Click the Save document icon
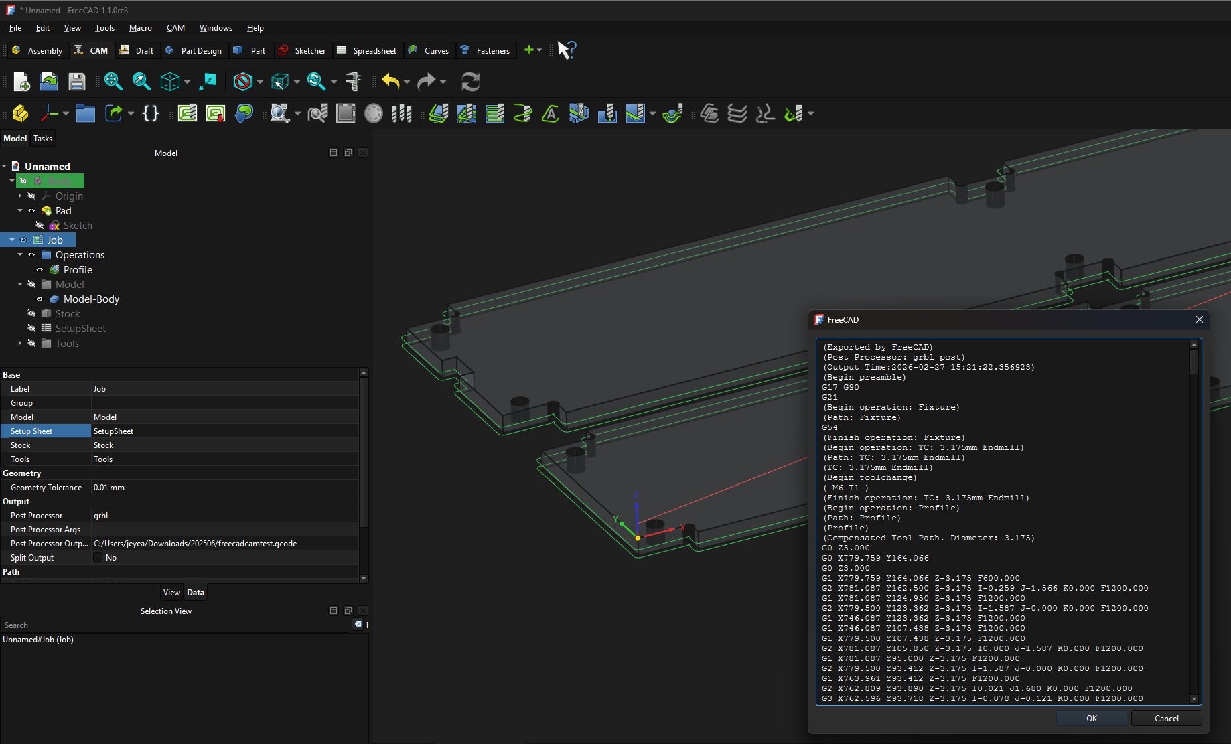The height and width of the screenshot is (744, 1231). click(77, 82)
